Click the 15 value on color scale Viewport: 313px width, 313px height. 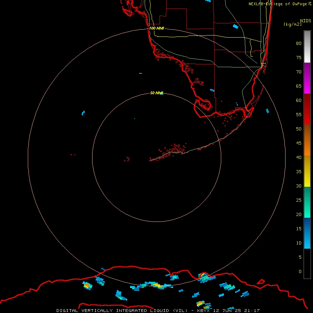click(299, 228)
